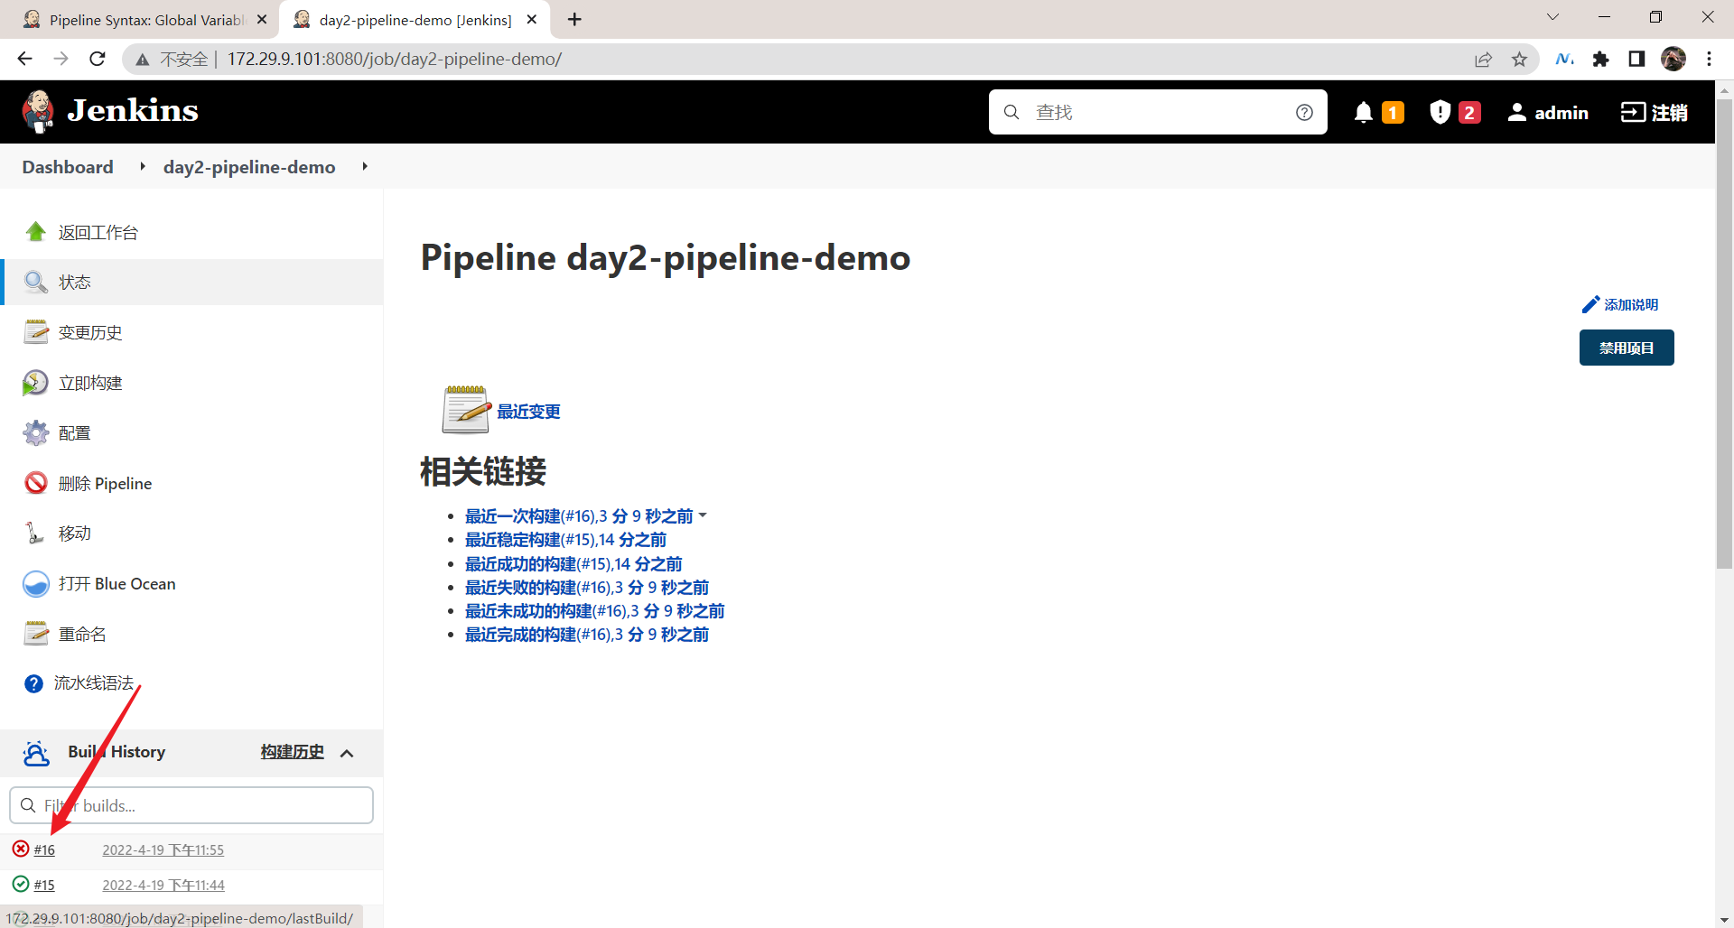The height and width of the screenshot is (928, 1734).
Task: Open 最近稳定构建(#15) link
Action: pos(565,540)
